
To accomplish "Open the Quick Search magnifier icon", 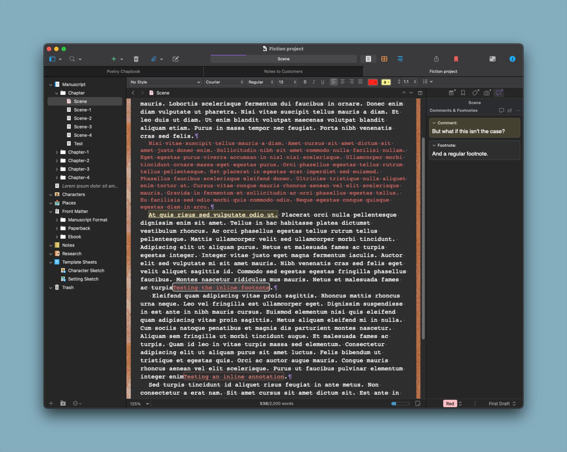I will coord(72,59).
